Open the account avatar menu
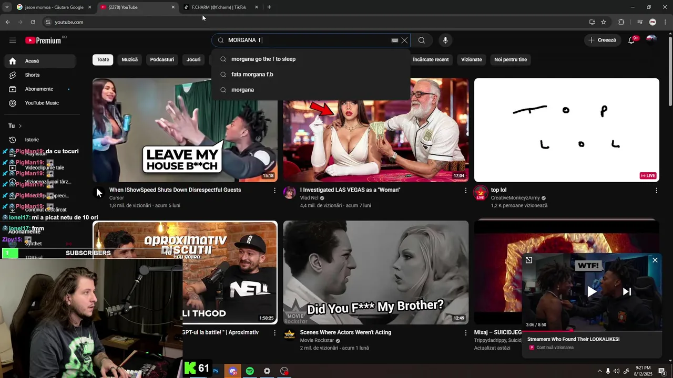Screen dimensions: 673x378 pos(652,40)
